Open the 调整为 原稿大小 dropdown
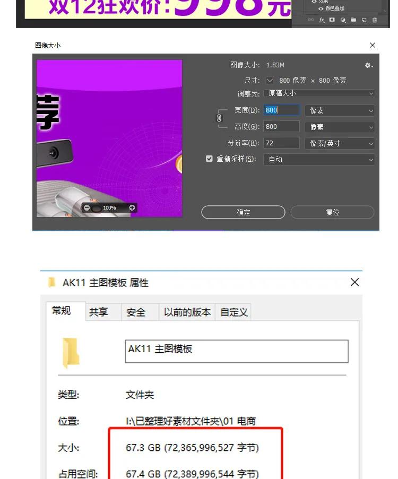398x479 pixels. [319, 93]
